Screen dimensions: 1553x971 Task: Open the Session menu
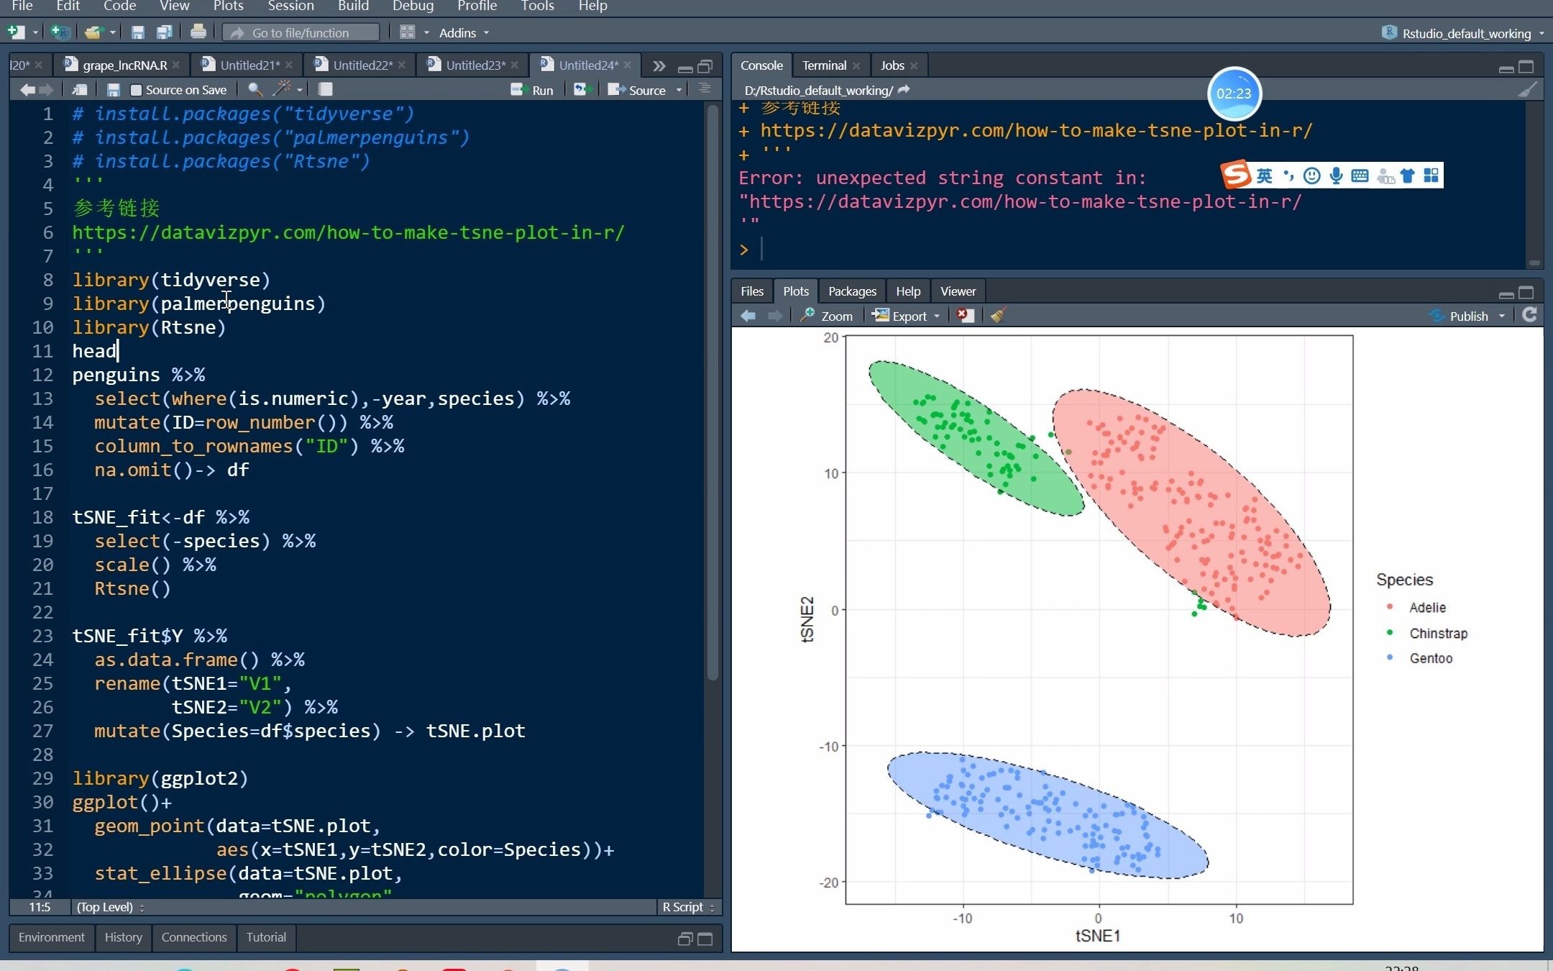[290, 6]
